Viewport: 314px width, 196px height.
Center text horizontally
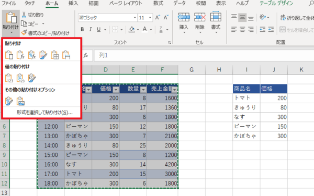pos(242,30)
